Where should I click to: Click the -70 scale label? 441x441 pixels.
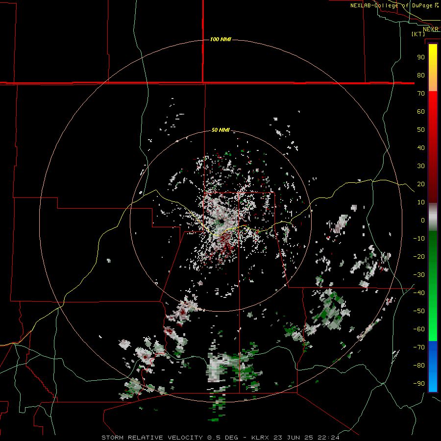click(419, 347)
